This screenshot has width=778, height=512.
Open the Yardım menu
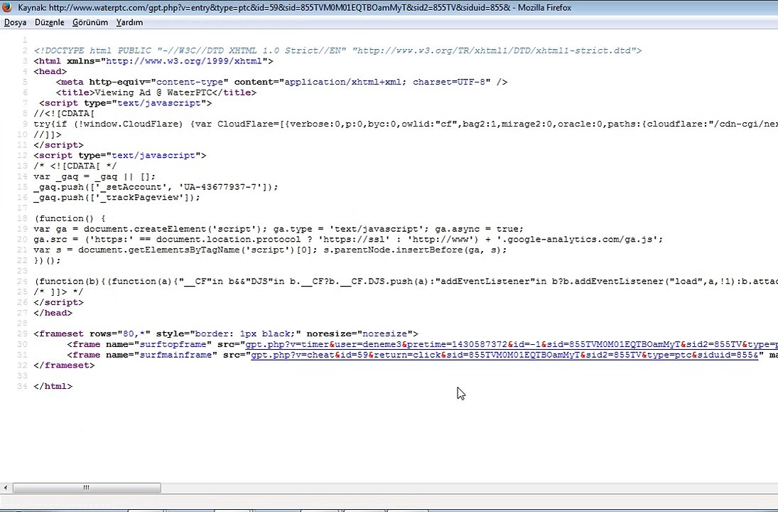[x=129, y=22]
